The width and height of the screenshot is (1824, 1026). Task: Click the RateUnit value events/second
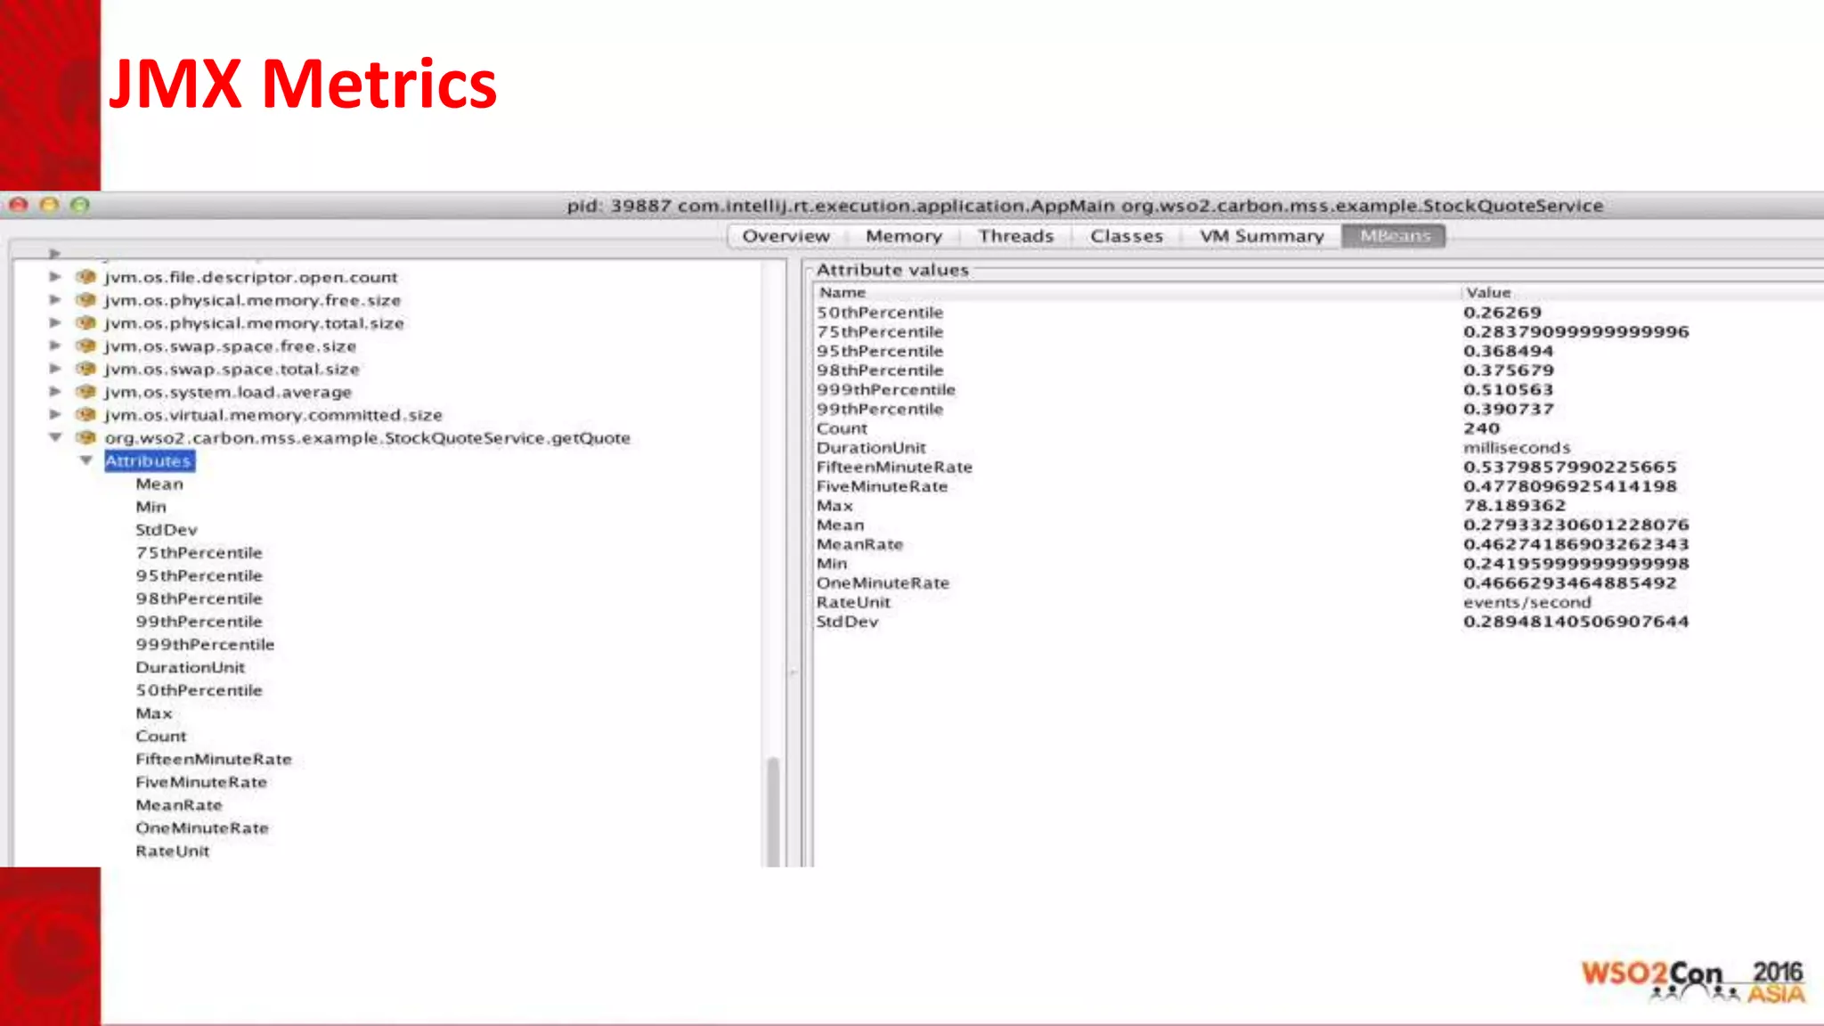pos(1527,603)
